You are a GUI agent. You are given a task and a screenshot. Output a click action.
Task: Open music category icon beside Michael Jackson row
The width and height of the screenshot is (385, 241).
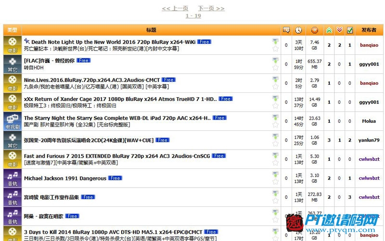(12, 178)
